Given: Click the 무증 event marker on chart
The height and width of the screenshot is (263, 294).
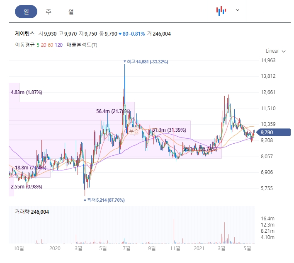Looking at the screenshot, I should (134, 130).
